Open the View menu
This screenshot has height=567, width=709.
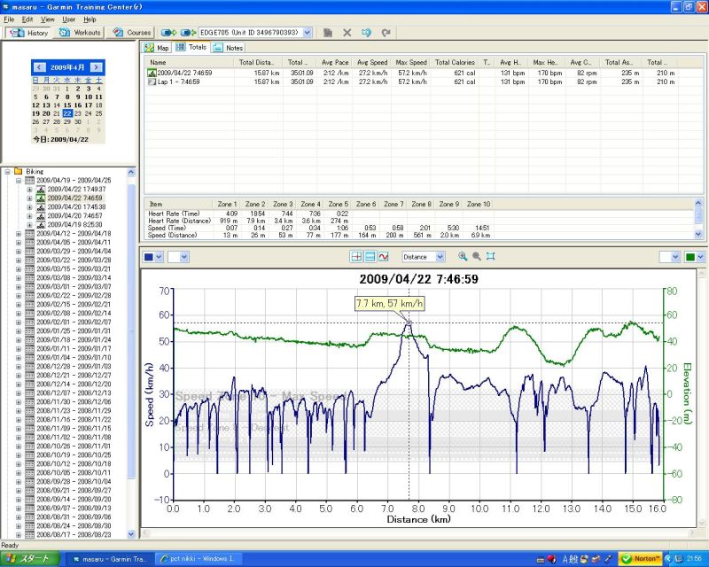coord(48,19)
